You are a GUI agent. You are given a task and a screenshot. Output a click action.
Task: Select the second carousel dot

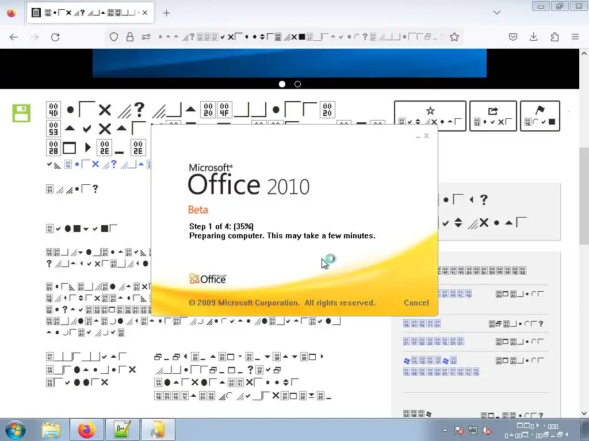coord(297,84)
